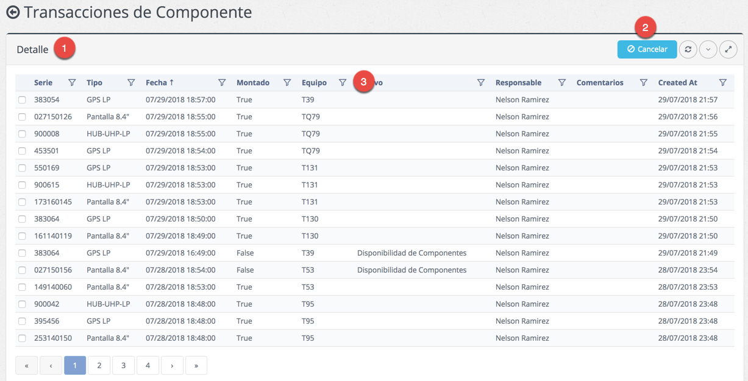Image resolution: width=748 pixels, height=381 pixels.
Task: Sort by the Created At column header
Action: point(677,82)
